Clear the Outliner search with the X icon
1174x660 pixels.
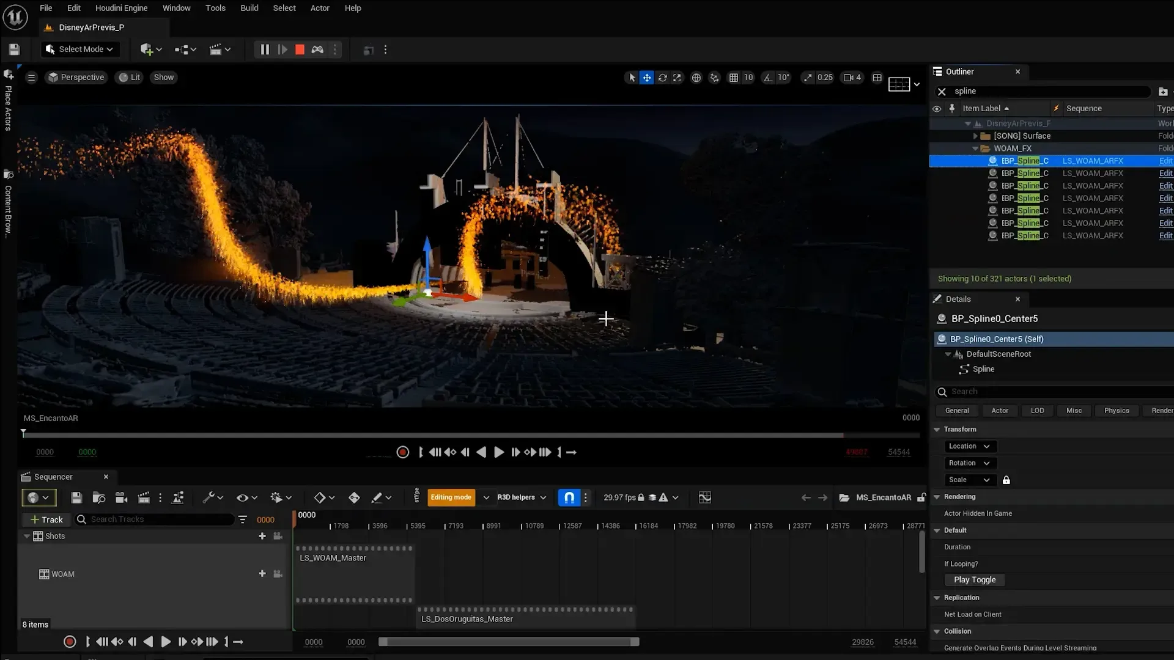[x=942, y=92]
